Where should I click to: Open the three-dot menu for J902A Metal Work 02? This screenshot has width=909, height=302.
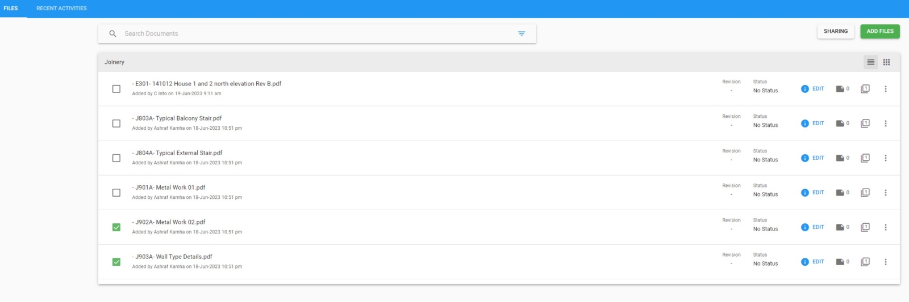pyautogui.click(x=885, y=227)
